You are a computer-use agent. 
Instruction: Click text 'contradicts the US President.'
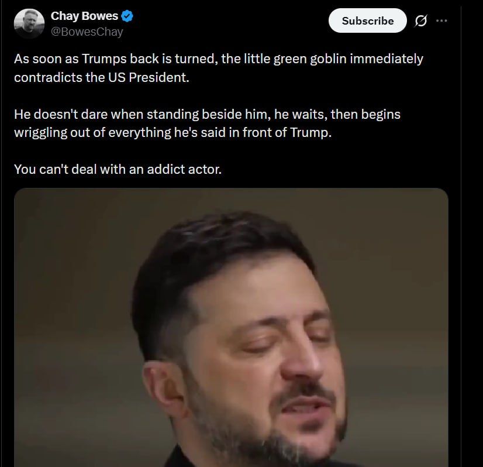102,78
